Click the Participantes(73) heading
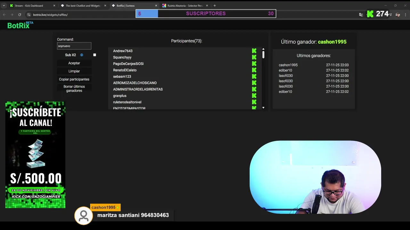This screenshot has width=410, height=230. [186, 41]
